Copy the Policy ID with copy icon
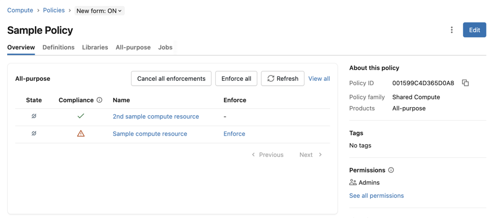 click(465, 83)
